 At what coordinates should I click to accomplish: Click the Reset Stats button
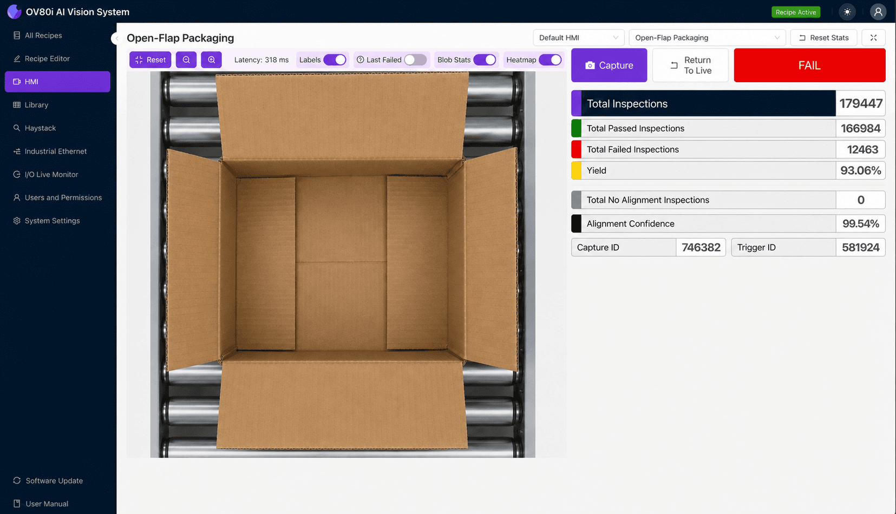click(x=823, y=38)
